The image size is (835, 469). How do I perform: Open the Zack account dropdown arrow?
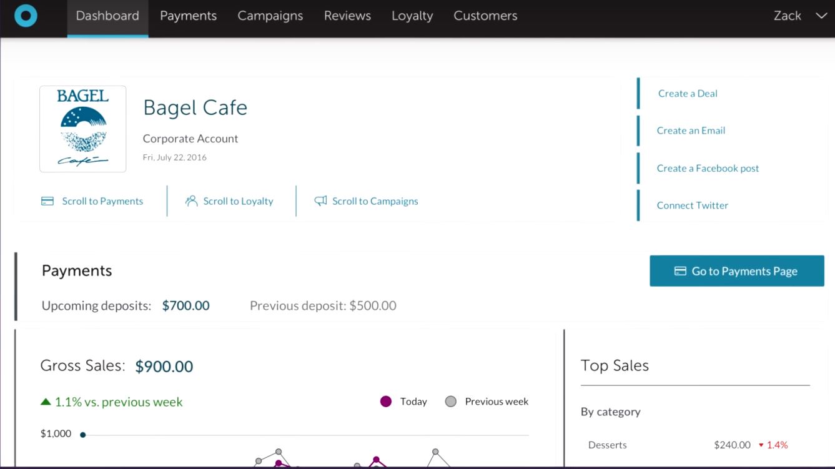821,16
